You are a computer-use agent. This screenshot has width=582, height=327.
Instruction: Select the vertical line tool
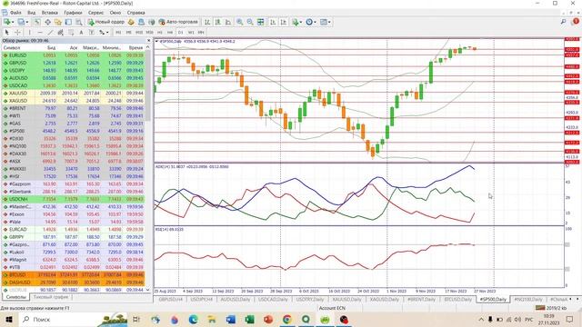30,33
